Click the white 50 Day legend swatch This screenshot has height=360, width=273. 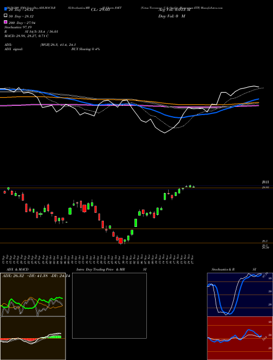(x=5, y=15)
